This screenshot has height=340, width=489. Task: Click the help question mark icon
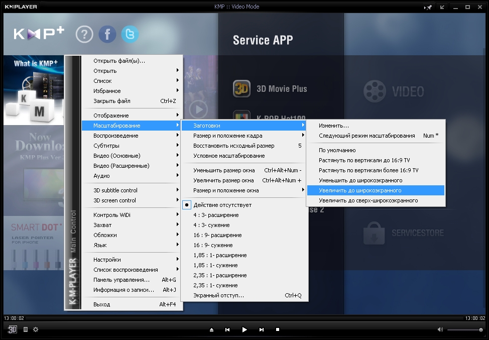click(84, 34)
